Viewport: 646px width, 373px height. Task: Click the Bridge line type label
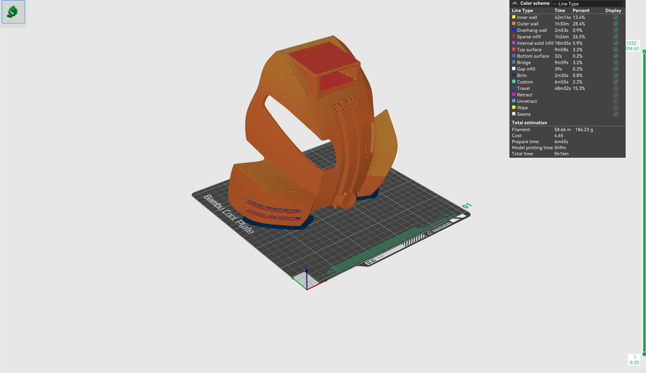523,63
